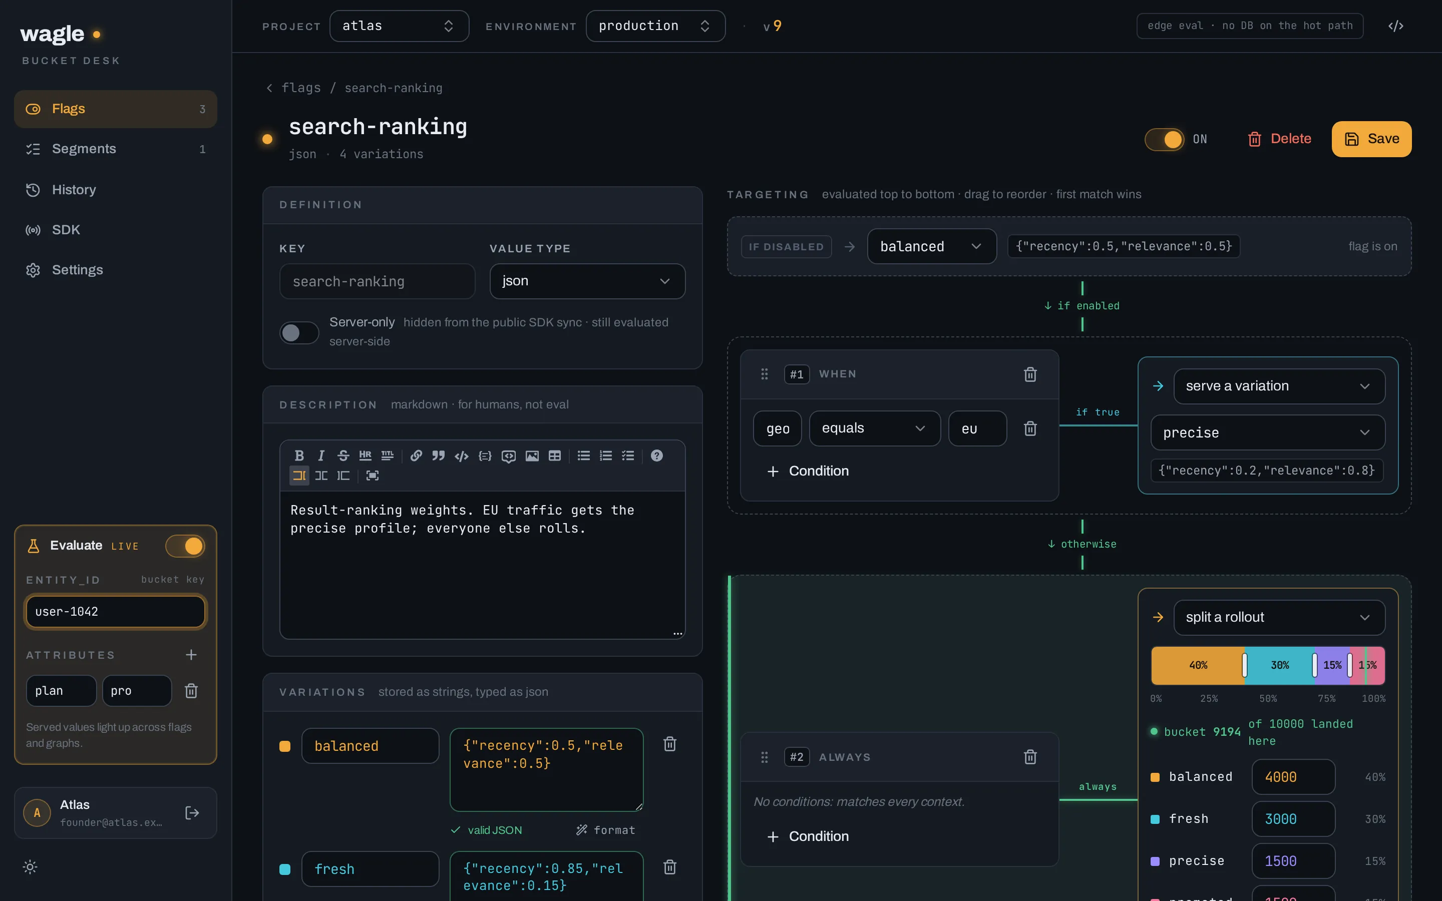Open Segments in sidebar
The image size is (1442, 901).
116,149
